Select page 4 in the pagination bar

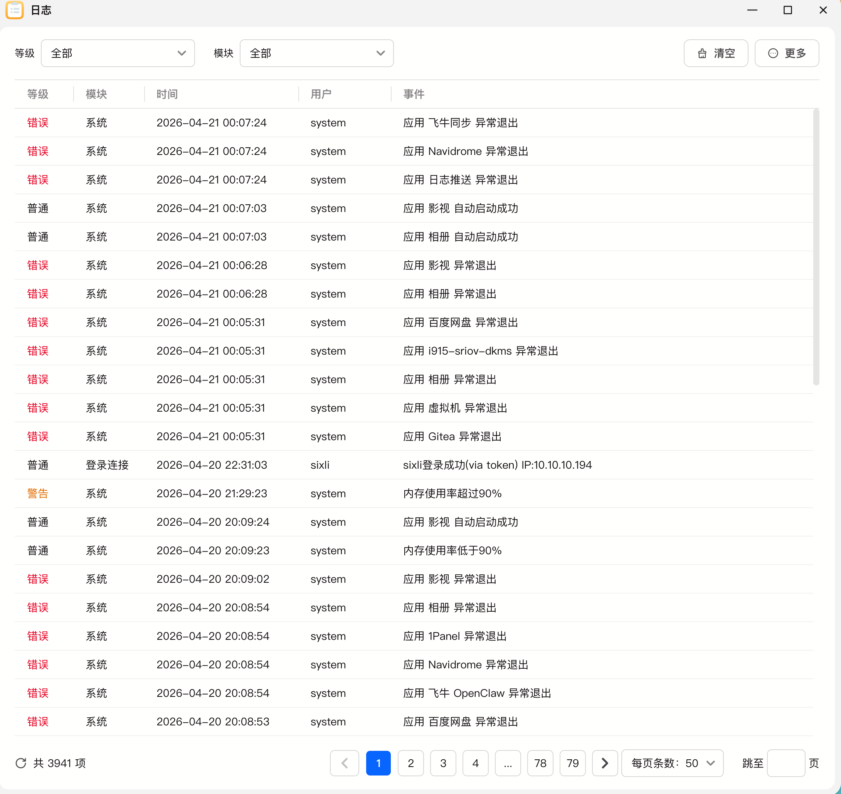475,763
